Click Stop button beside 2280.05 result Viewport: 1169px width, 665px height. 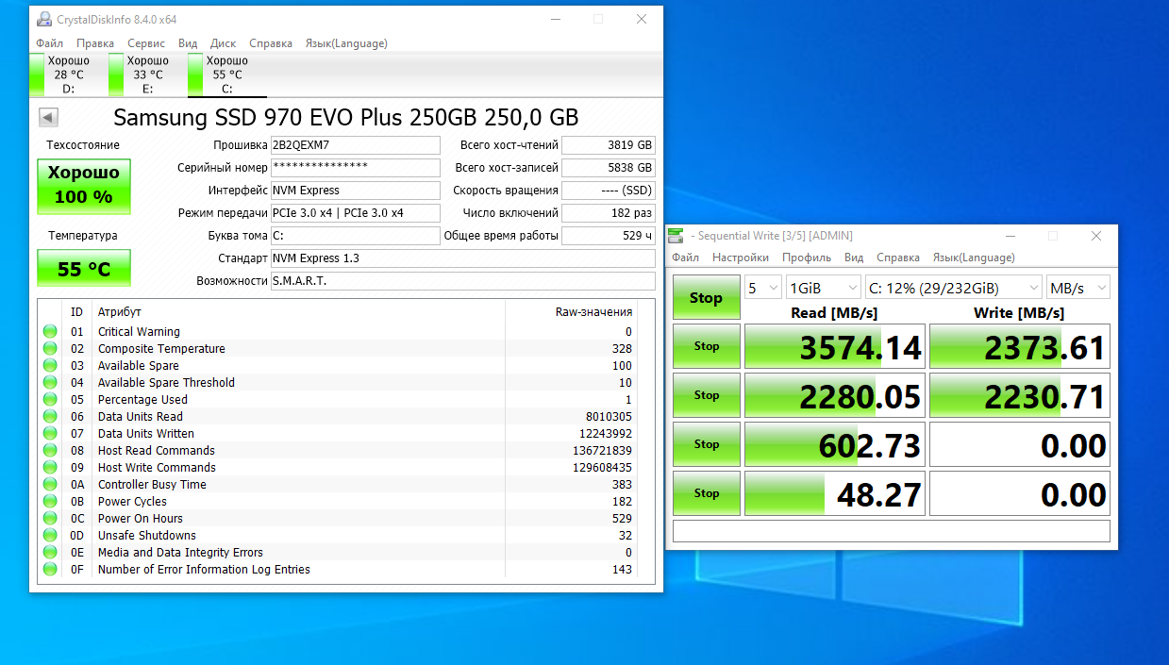(706, 395)
